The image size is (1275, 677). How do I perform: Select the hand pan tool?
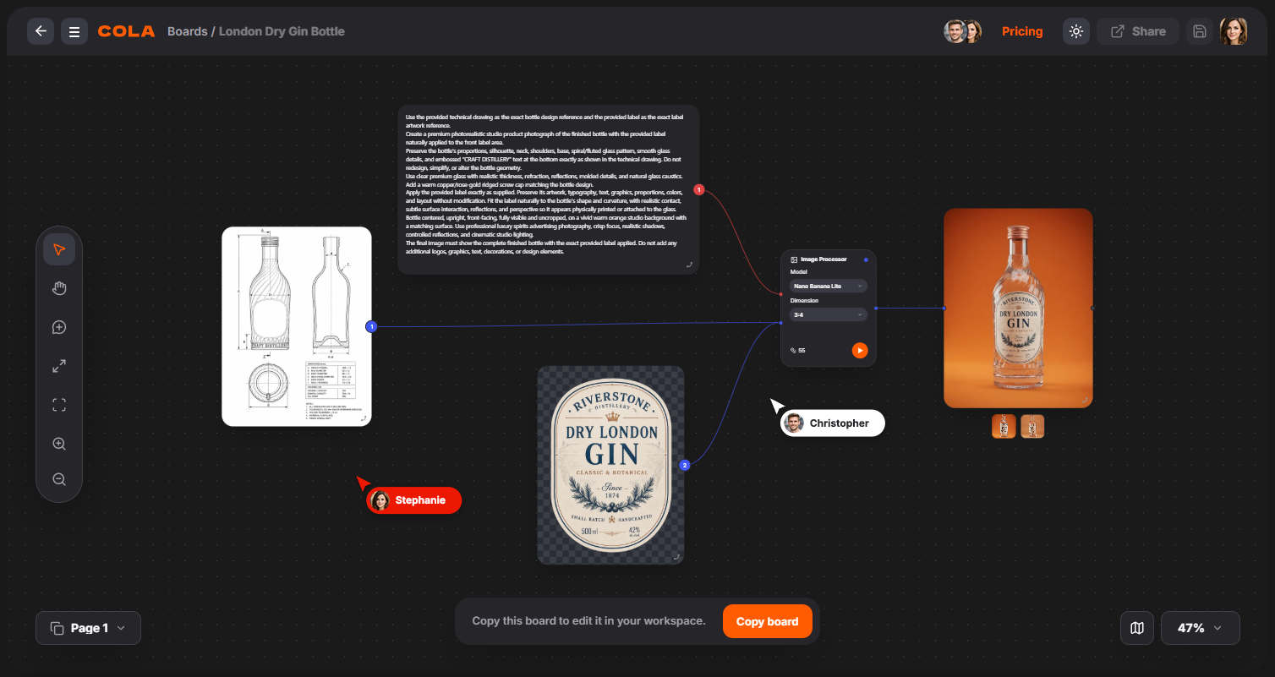(x=59, y=288)
